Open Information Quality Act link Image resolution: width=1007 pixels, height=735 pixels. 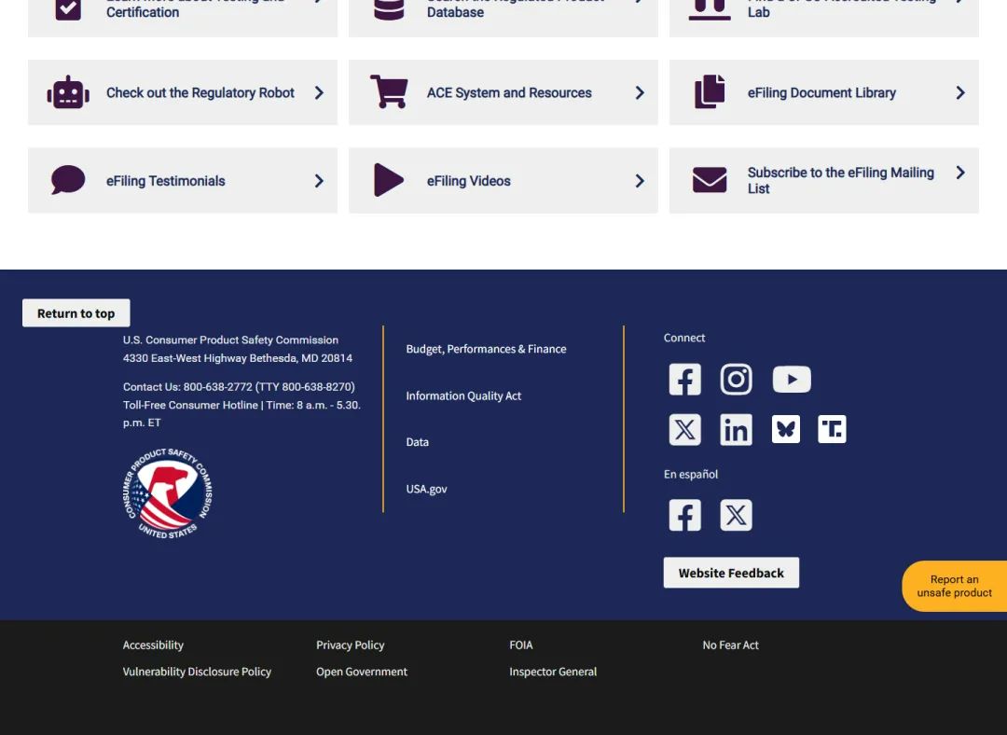point(463,395)
